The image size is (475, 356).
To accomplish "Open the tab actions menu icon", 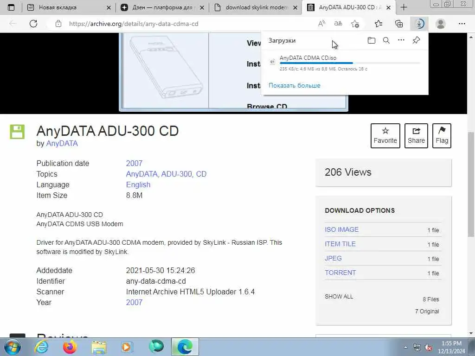I will tap(11, 7).
